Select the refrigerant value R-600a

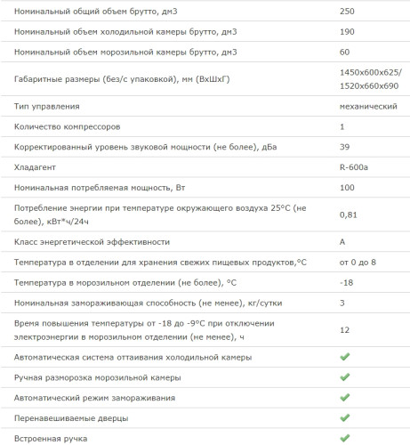tap(354, 167)
